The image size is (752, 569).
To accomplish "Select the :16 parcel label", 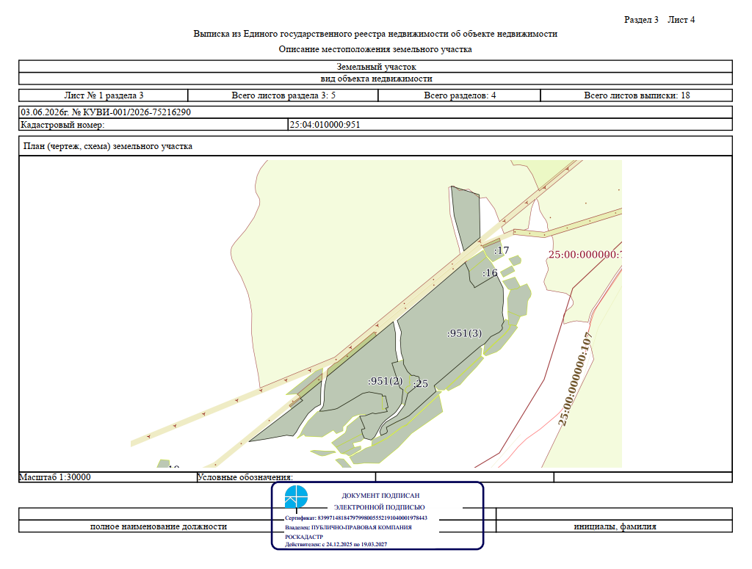I will coord(490,273).
